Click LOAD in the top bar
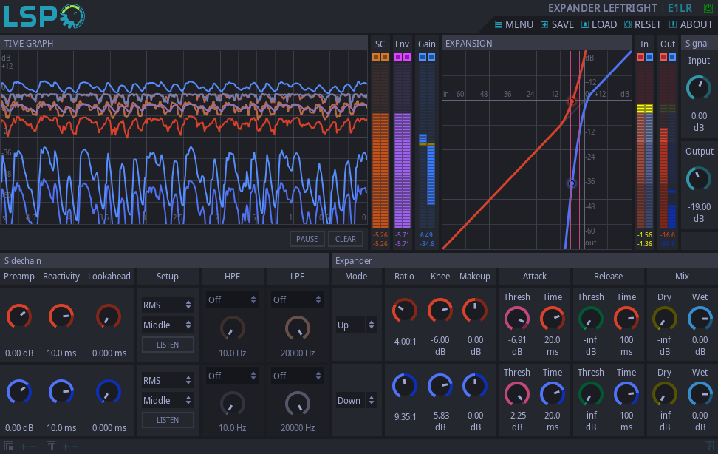The width and height of the screenshot is (718, 454). [x=599, y=24]
